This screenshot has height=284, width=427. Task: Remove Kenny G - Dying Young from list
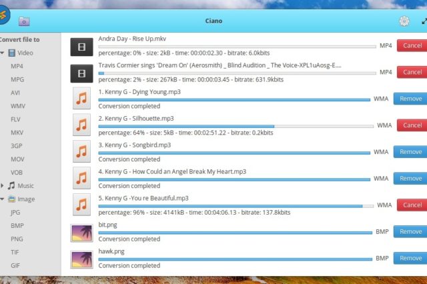click(410, 99)
